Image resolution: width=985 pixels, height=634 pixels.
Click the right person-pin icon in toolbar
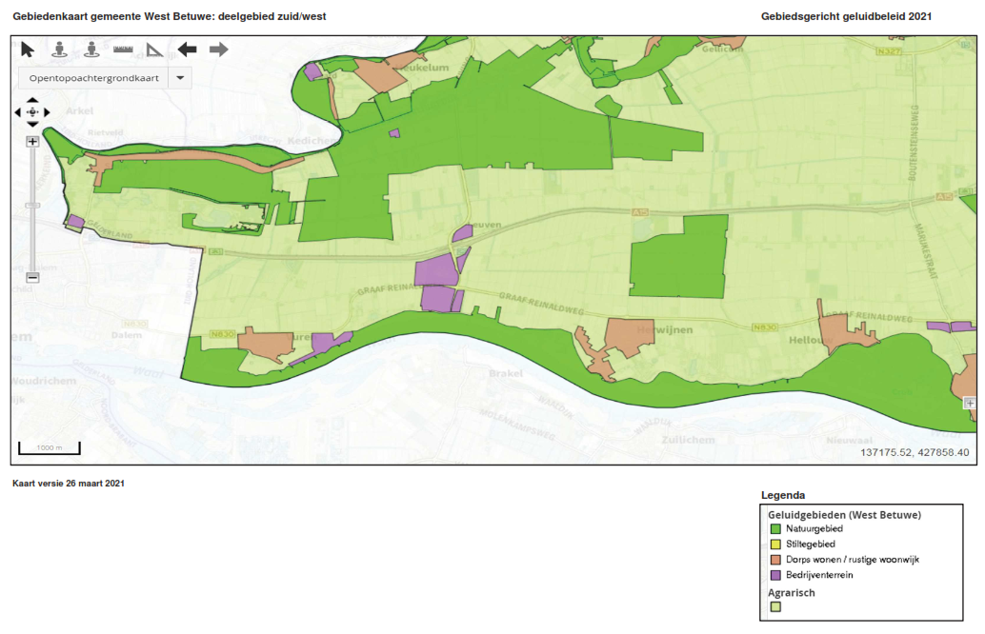(91, 50)
